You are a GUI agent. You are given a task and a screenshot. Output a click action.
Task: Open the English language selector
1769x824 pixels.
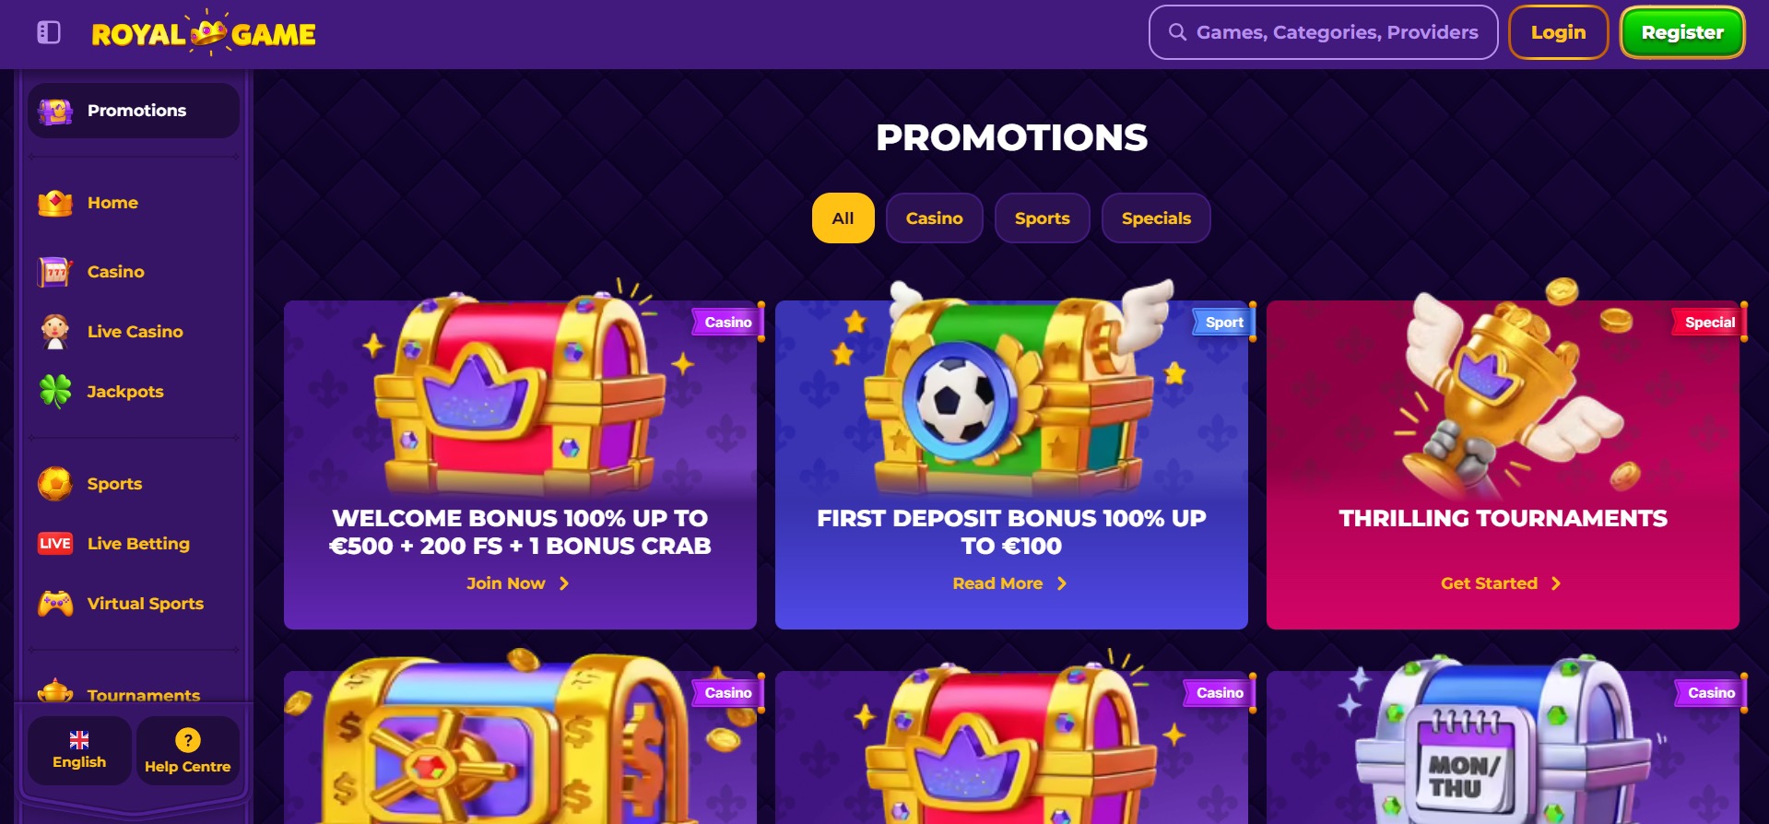click(79, 750)
